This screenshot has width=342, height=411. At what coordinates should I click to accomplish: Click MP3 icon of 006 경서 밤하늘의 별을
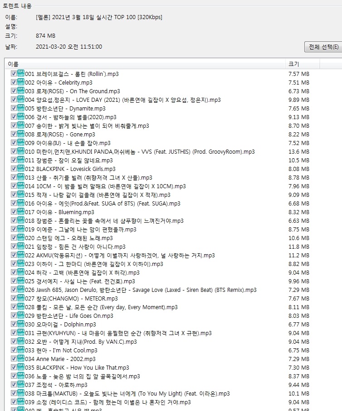click(x=21, y=117)
